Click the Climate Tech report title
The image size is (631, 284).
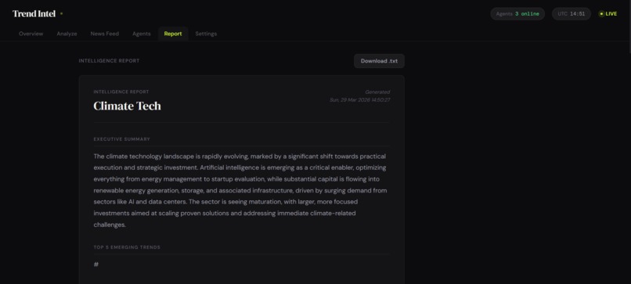tap(127, 106)
